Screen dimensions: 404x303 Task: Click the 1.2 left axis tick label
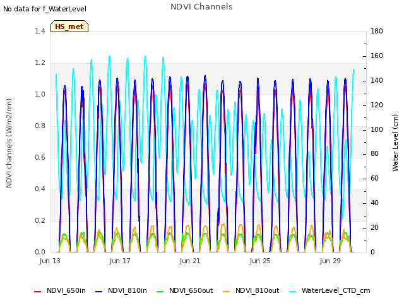pyautogui.click(x=40, y=63)
